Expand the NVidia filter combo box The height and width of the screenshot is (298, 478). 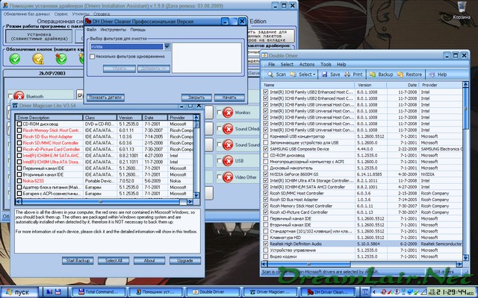(167, 46)
